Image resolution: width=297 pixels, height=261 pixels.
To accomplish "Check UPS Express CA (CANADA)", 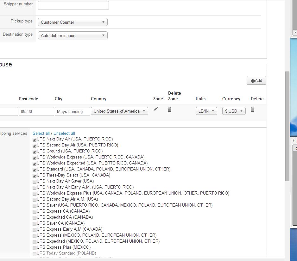I will 35,212.
